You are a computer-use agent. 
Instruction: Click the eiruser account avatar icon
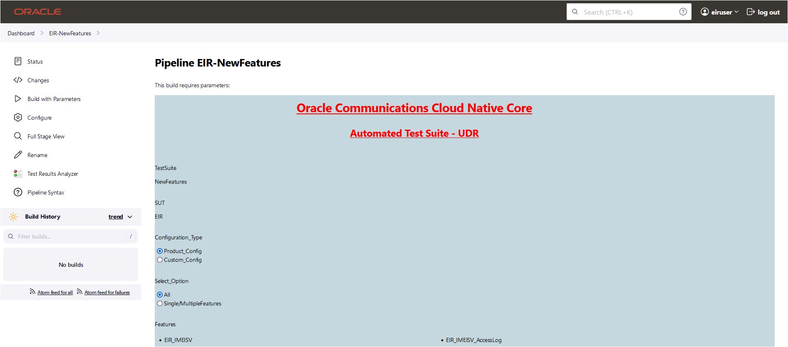(x=704, y=12)
